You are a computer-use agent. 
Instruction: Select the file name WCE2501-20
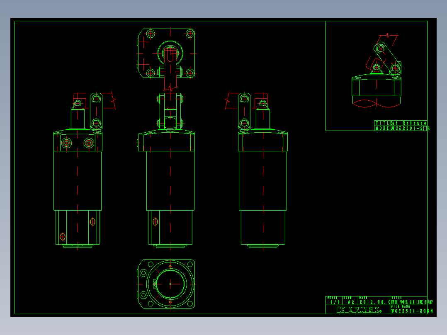[412, 311]
